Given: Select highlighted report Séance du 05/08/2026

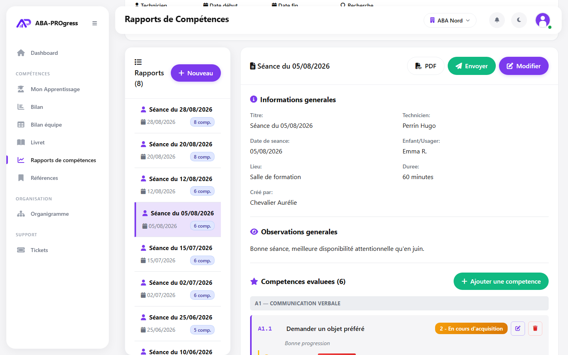Looking at the screenshot, I should coord(177,220).
